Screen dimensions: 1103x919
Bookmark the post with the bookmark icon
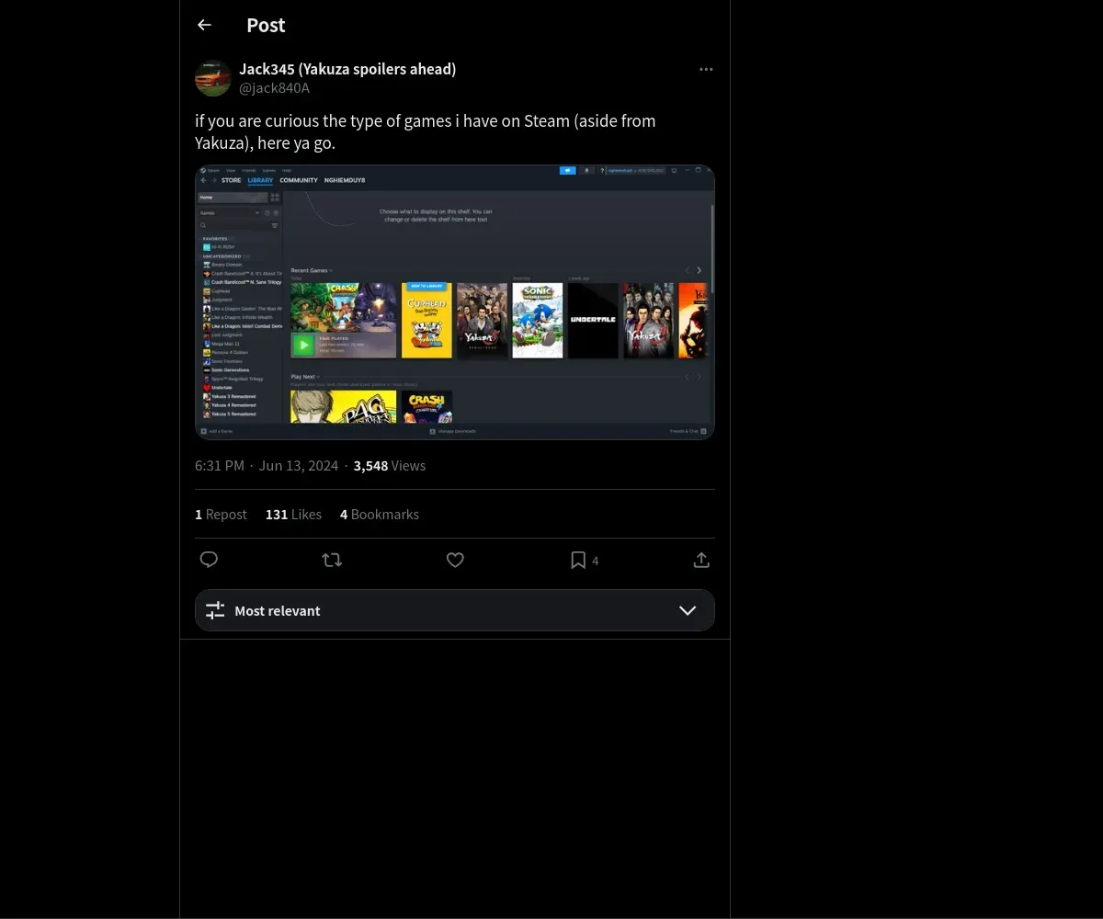(x=578, y=560)
